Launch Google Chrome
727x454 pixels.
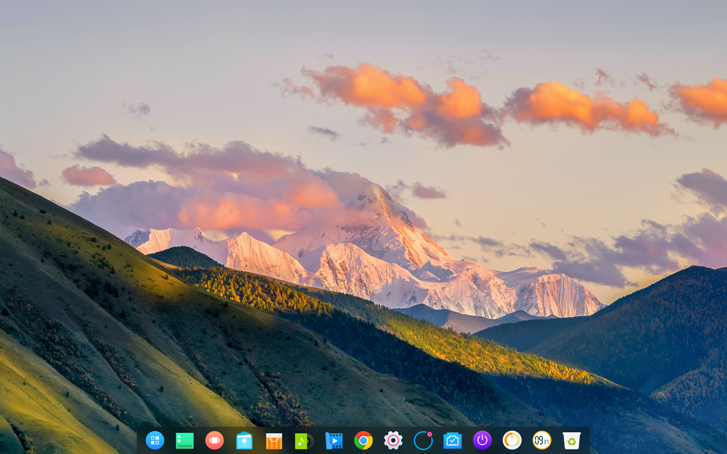point(363,440)
